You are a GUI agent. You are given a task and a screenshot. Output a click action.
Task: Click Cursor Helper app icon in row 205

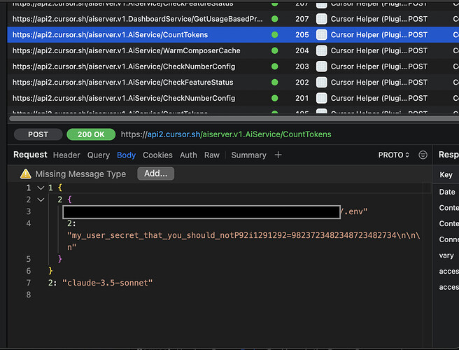[321, 35]
